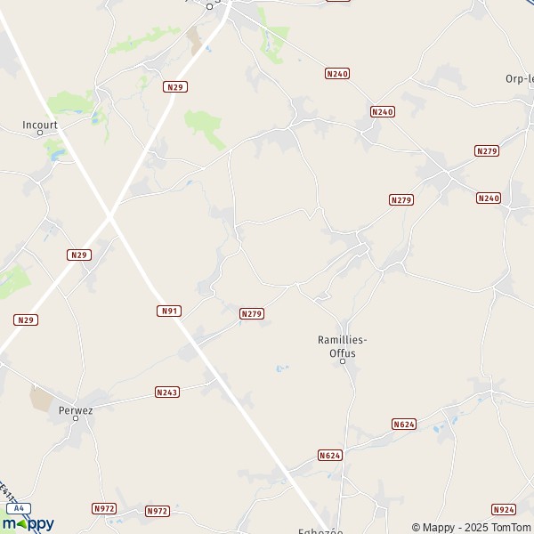Click the N29 and N91 road crossing
534x534 pixels.
[x=110, y=216]
